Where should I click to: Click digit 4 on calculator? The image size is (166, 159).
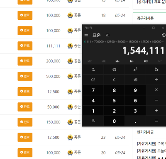point(93,100)
